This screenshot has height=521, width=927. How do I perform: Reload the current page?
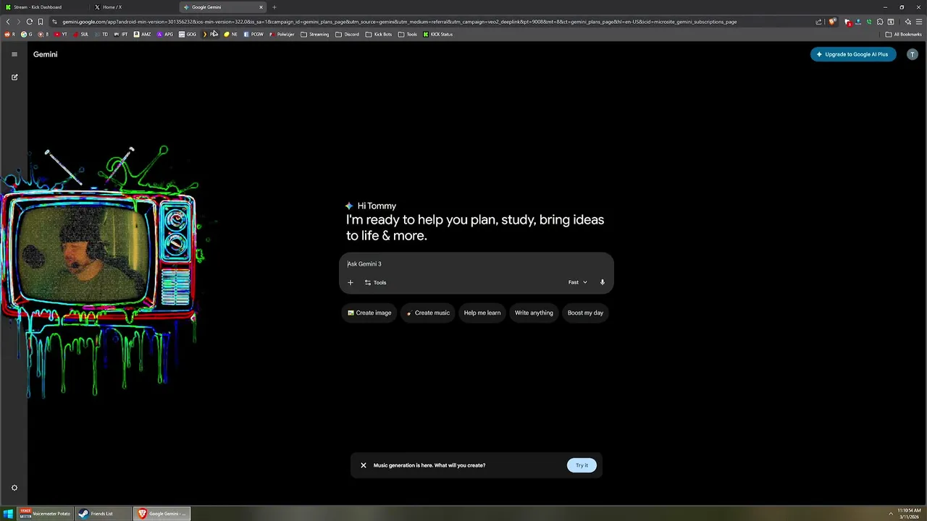pyautogui.click(x=29, y=22)
